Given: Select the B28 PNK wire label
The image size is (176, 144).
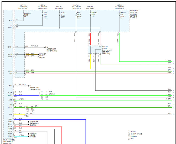Looking at the screenshot, I should (x=30, y=73).
